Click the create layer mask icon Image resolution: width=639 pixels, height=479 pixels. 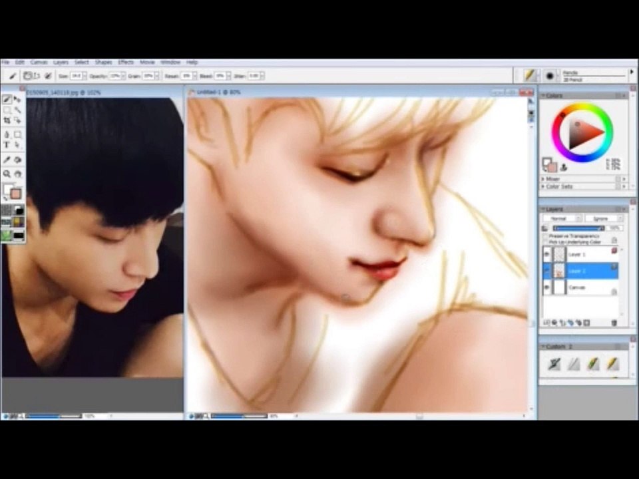(587, 323)
